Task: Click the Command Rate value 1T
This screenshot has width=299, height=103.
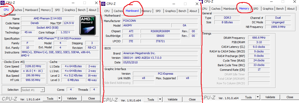Action: pos(259,70)
